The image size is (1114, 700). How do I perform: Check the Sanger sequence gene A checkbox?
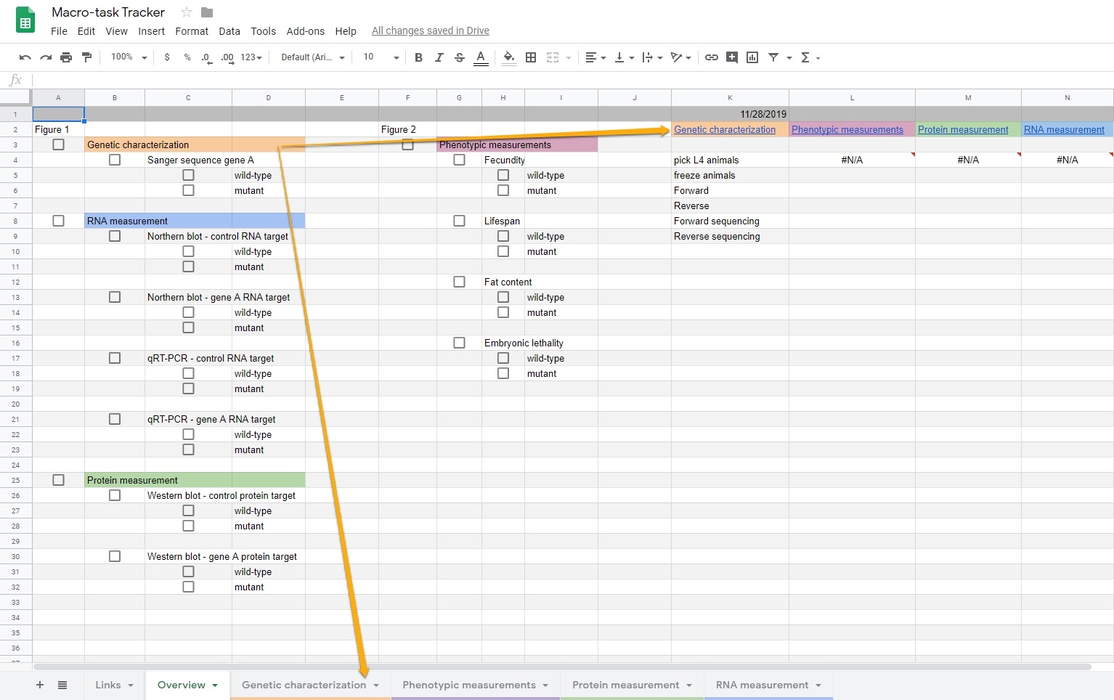point(115,160)
